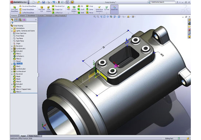Viewport: 201px width, 140px height.
Task: Select the Plane2 feature
Action: [x=17, y=61]
